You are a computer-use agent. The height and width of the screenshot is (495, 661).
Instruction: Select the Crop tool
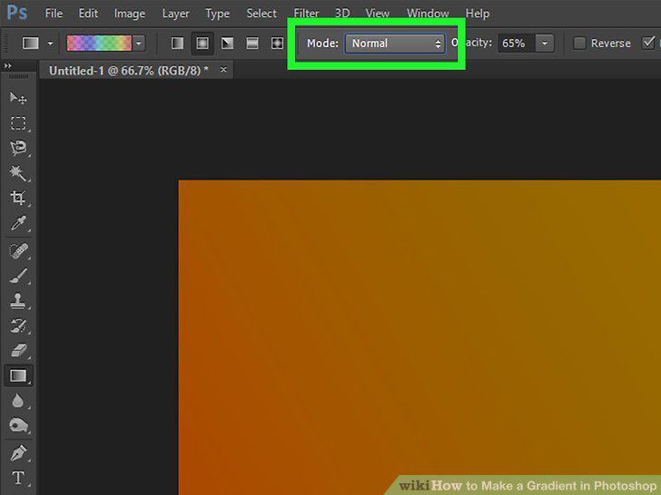click(x=18, y=198)
